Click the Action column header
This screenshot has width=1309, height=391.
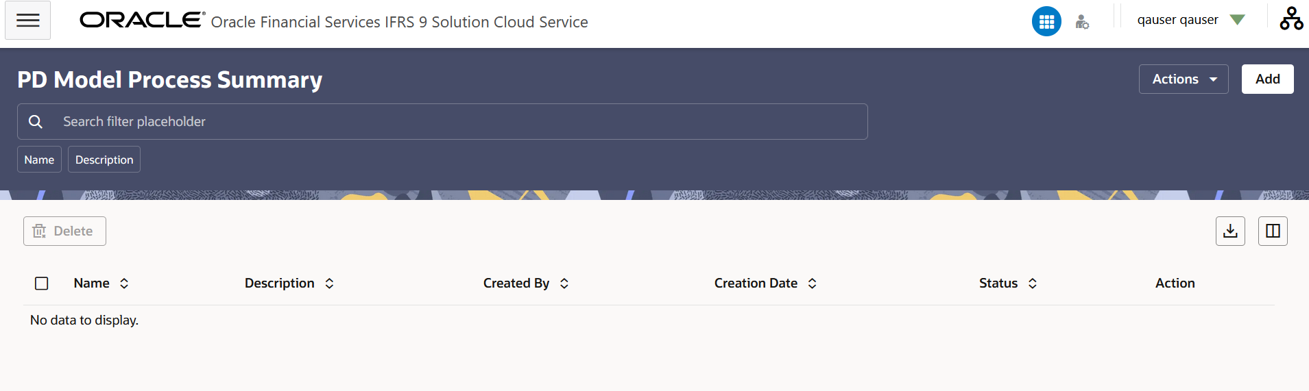click(1175, 283)
